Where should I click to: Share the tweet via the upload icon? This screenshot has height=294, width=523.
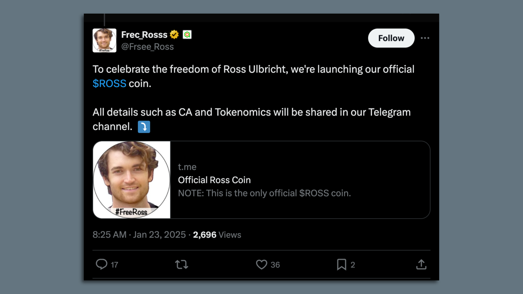tap(422, 264)
